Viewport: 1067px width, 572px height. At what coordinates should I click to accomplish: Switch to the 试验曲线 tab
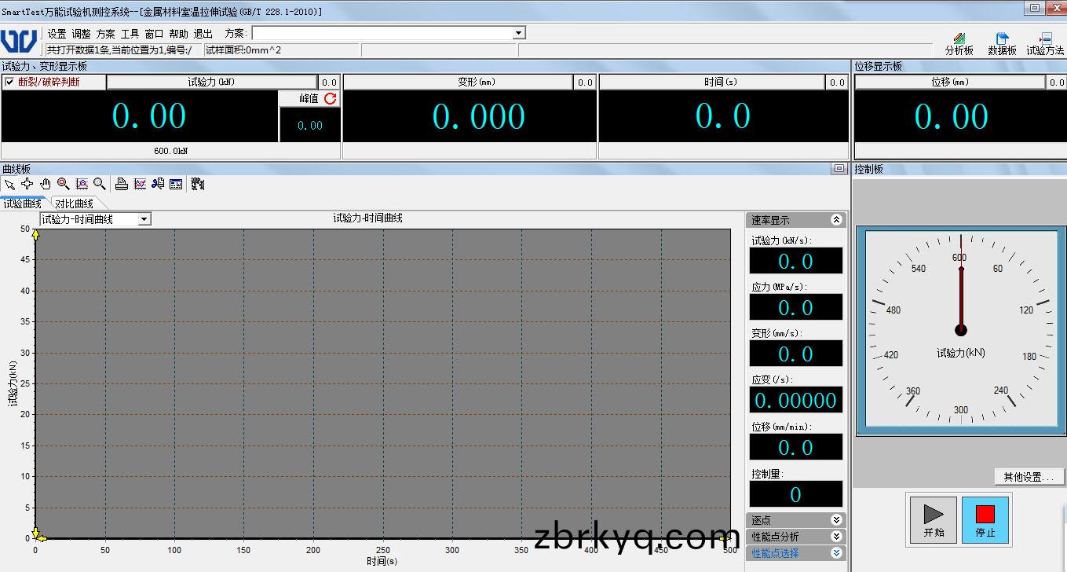pyautogui.click(x=23, y=203)
